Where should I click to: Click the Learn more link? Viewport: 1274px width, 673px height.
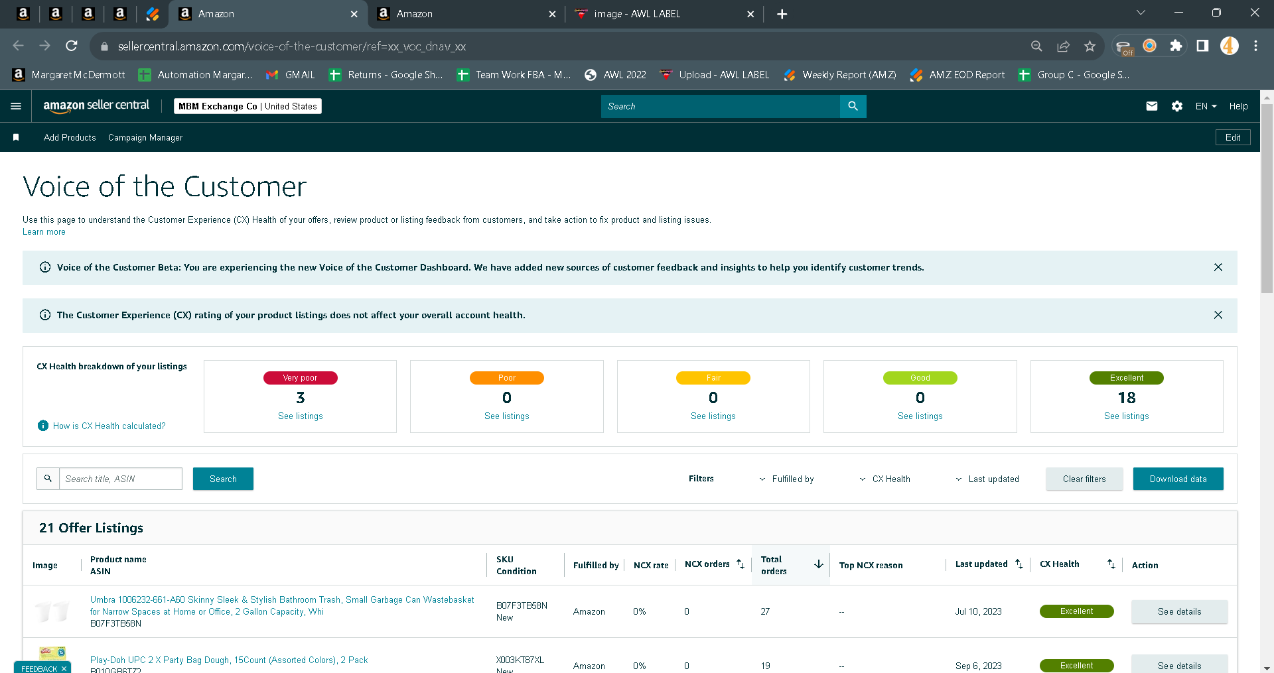[x=44, y=232]
